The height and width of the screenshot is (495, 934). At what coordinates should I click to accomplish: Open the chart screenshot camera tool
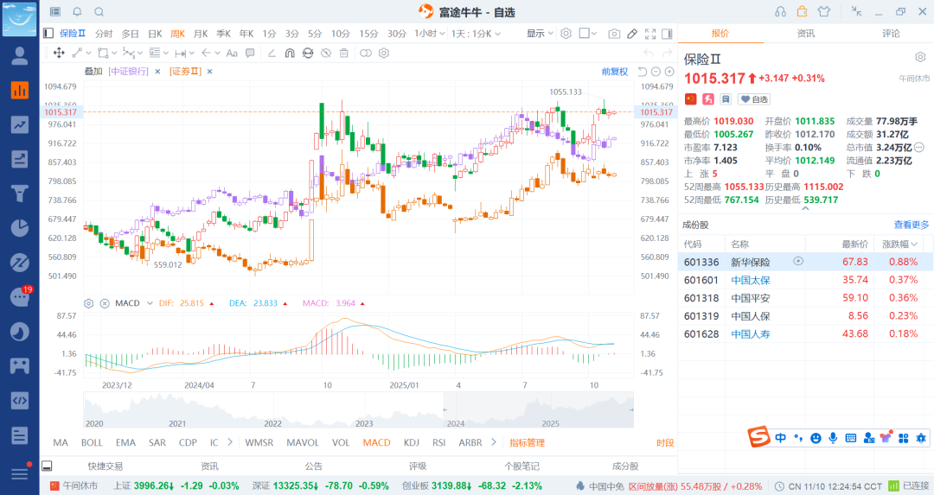614,34
